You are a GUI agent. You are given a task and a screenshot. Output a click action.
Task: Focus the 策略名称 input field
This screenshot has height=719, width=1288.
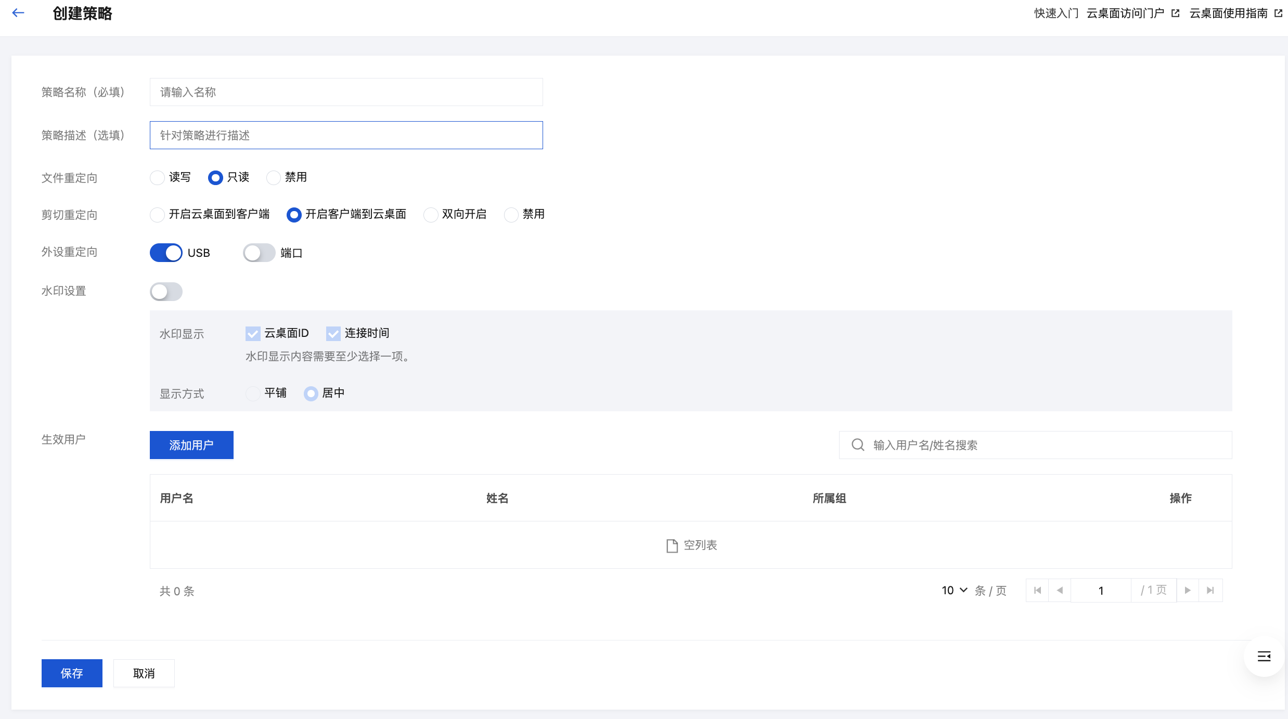[x=346, y=92]
